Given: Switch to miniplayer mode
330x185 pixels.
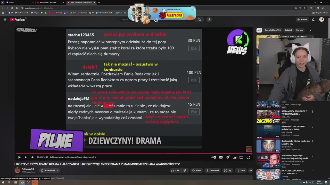Looking at the screenshot, I should 235,157.
